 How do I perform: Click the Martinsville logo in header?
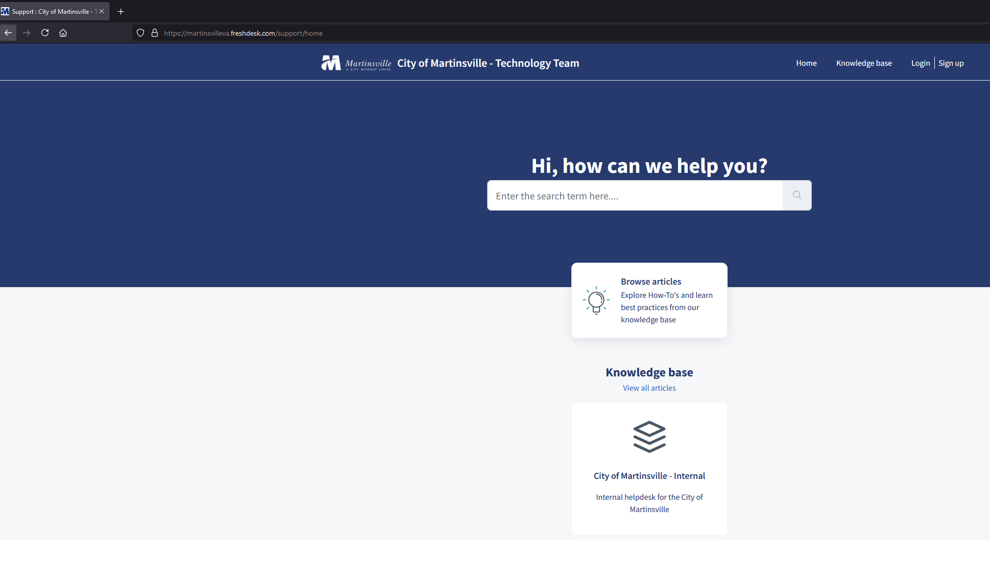pyautogui.click(x=356, y=63)
